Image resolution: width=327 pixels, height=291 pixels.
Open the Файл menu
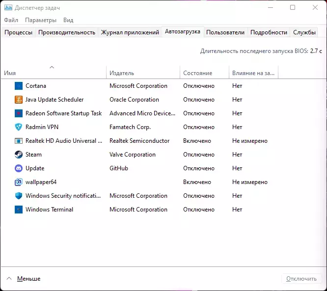(x=11, y=20)
